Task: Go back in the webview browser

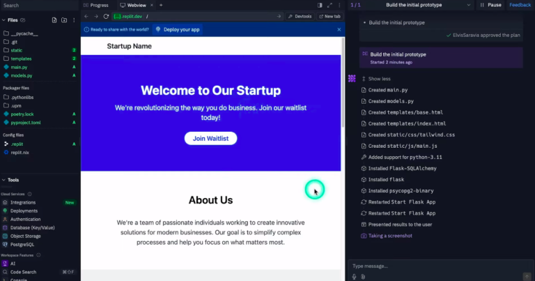Action: [x=86, y=16]
